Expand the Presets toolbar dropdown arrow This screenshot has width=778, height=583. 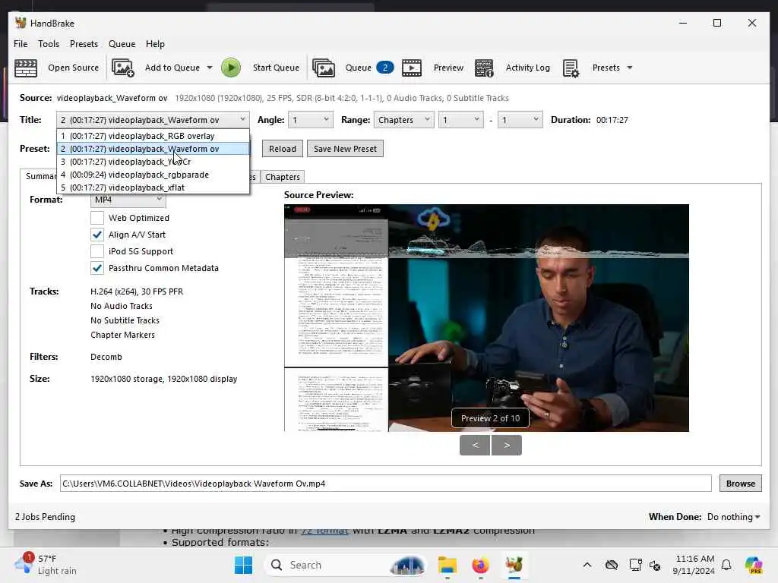point(630,68)
